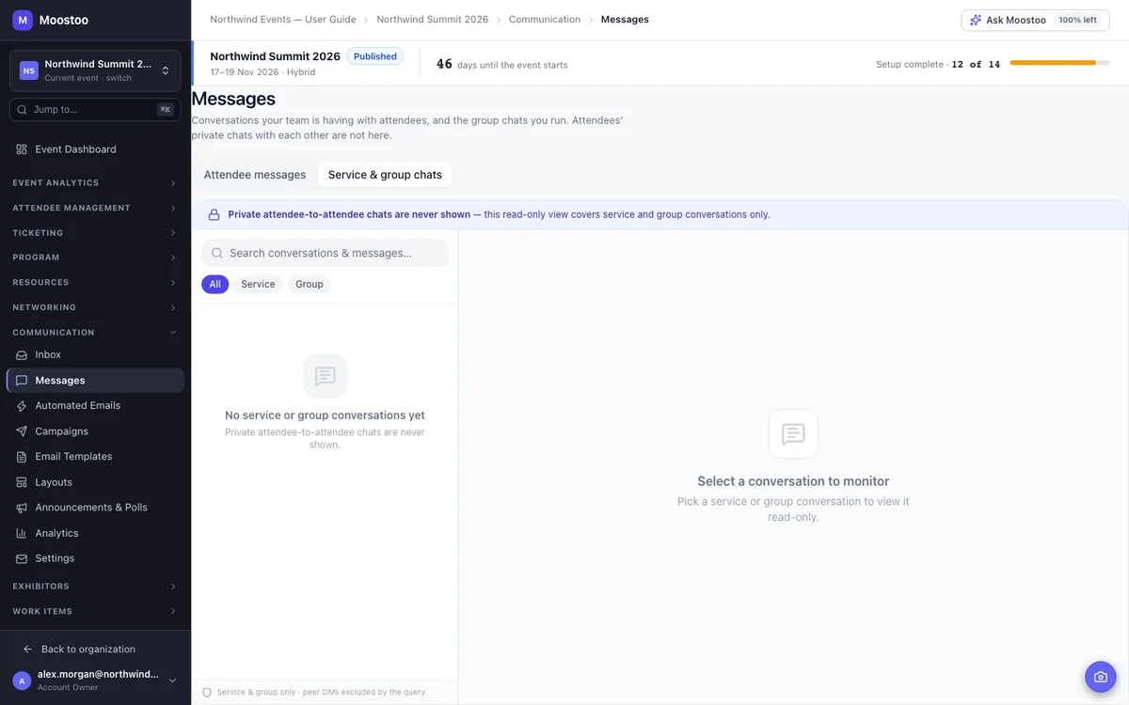This screenshot has height=705, width=1129.
Task: Click the Back to organization arrow icon
Action: click(27, 650)
